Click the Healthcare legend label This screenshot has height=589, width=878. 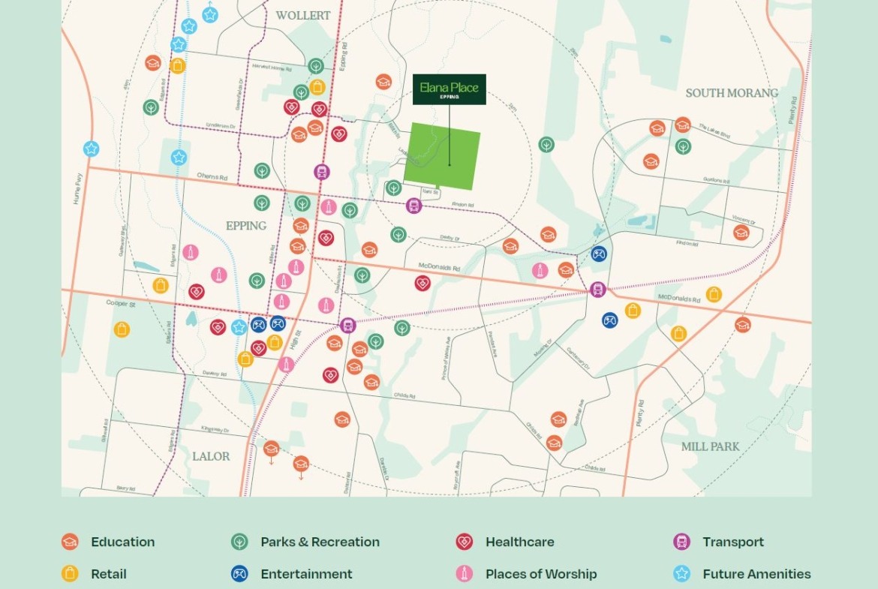click(x=519, y=542)
